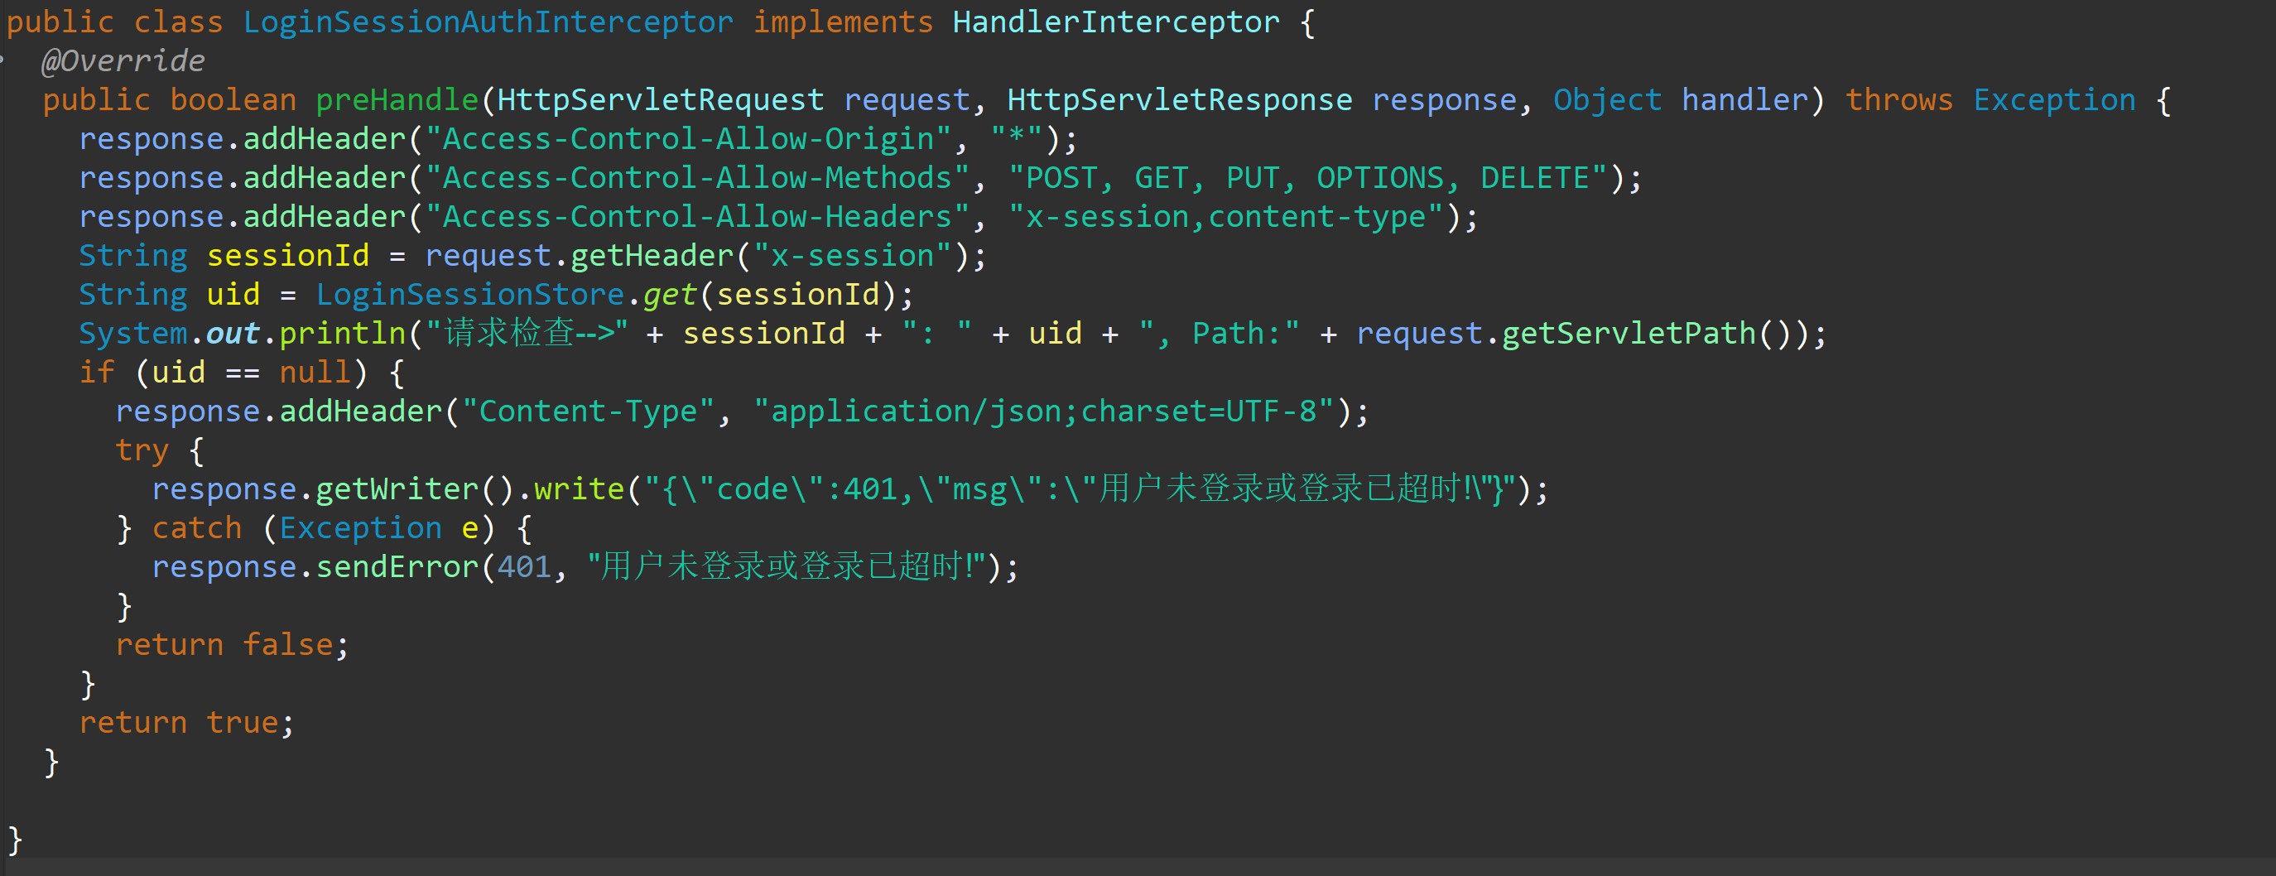This screenshot has width=2276, height=876.
Task: Click the HttpServletResponse parameter type
Action: tap(1180, 100)
